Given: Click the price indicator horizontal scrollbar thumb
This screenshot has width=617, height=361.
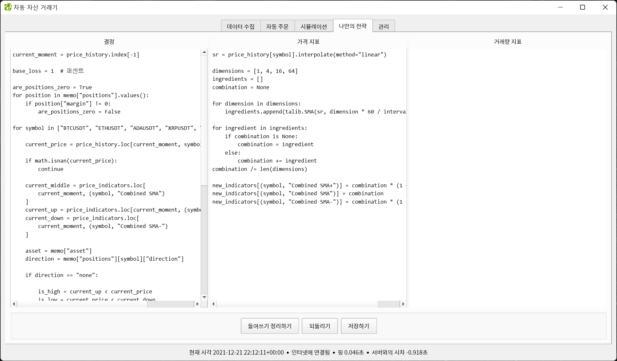Looking at the screenshot, I should (388, 304).
